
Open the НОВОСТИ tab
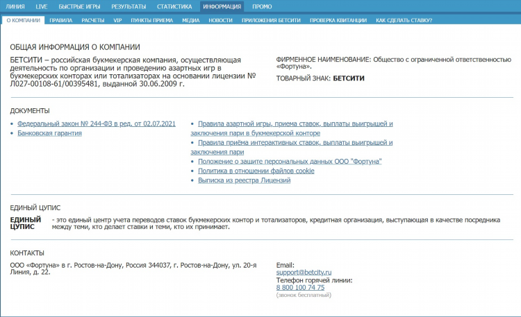[221, 20]
